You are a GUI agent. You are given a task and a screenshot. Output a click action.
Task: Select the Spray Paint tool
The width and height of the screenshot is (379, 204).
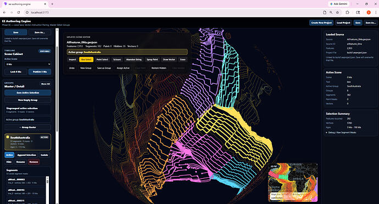pyautogui.click(x=152, y=59)
